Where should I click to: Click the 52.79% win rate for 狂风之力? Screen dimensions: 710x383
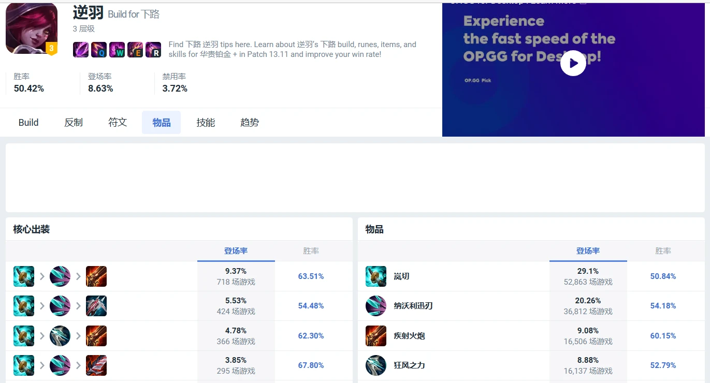point(663,365)
